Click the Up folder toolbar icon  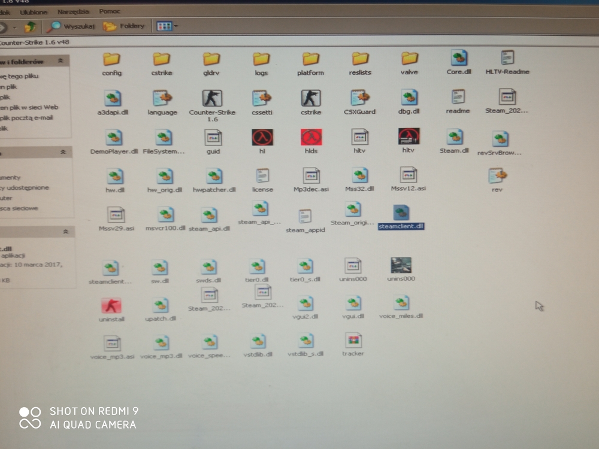(x=30, y=27)
